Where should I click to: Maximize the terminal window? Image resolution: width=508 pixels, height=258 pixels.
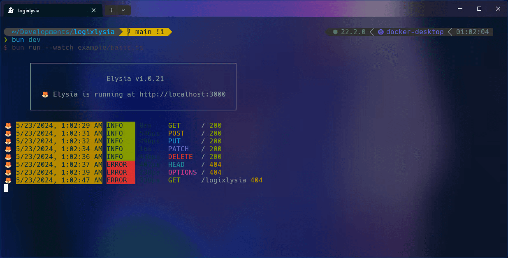(479, 9)
